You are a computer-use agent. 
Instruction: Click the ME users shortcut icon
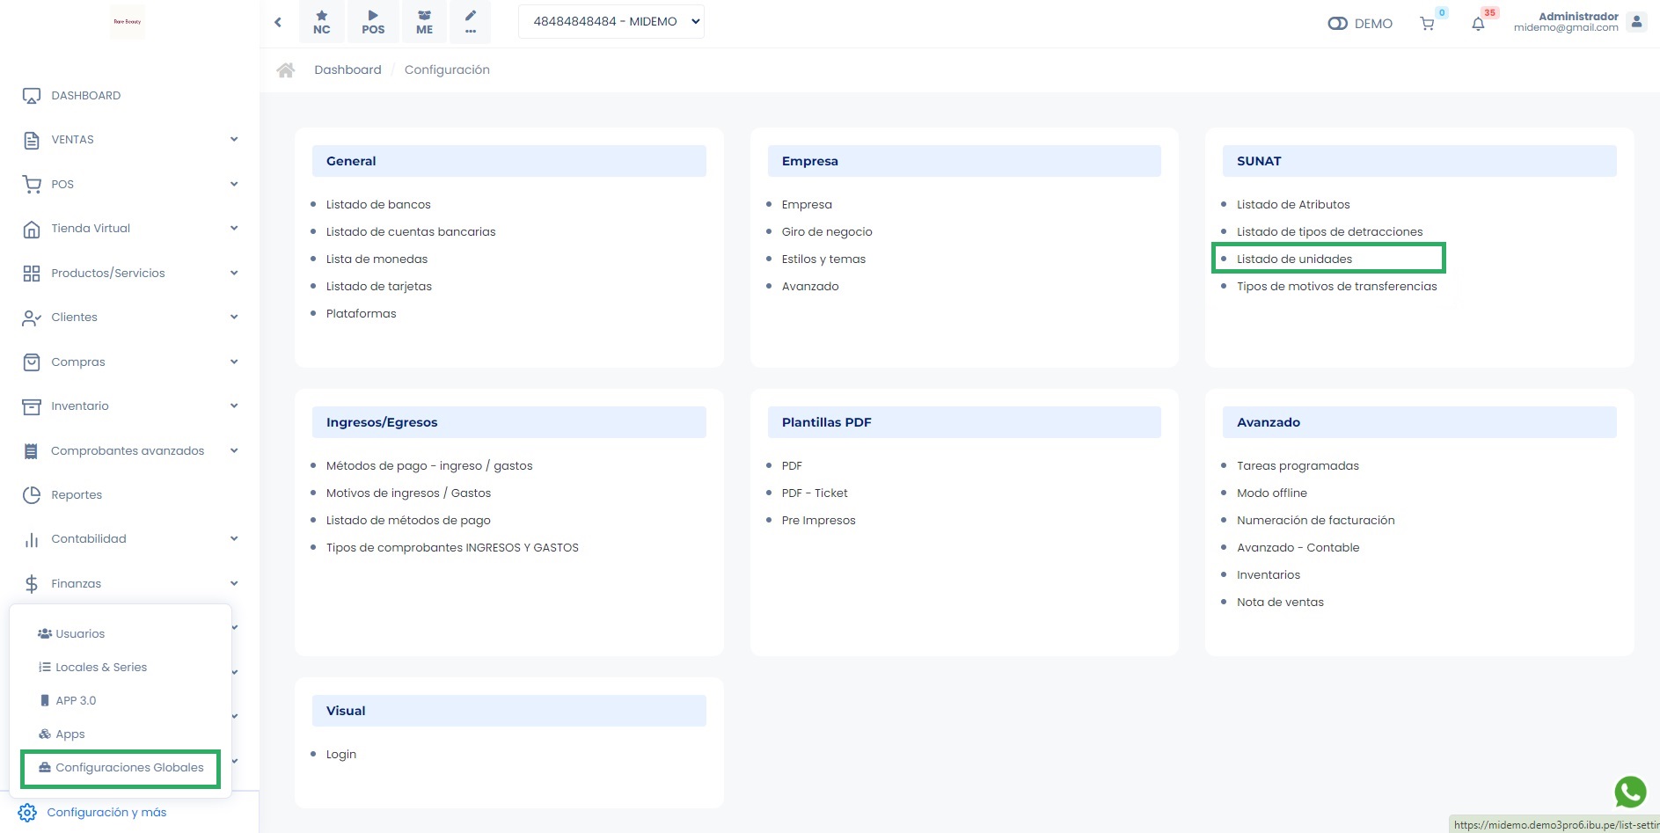click(x=424, y=22)
